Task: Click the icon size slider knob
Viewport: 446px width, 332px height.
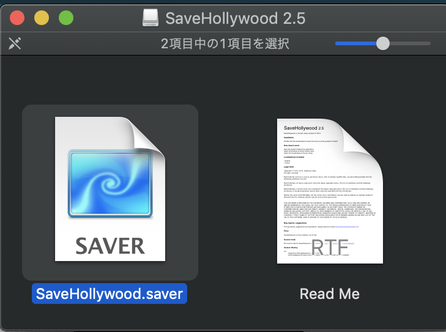Action: 383,43
